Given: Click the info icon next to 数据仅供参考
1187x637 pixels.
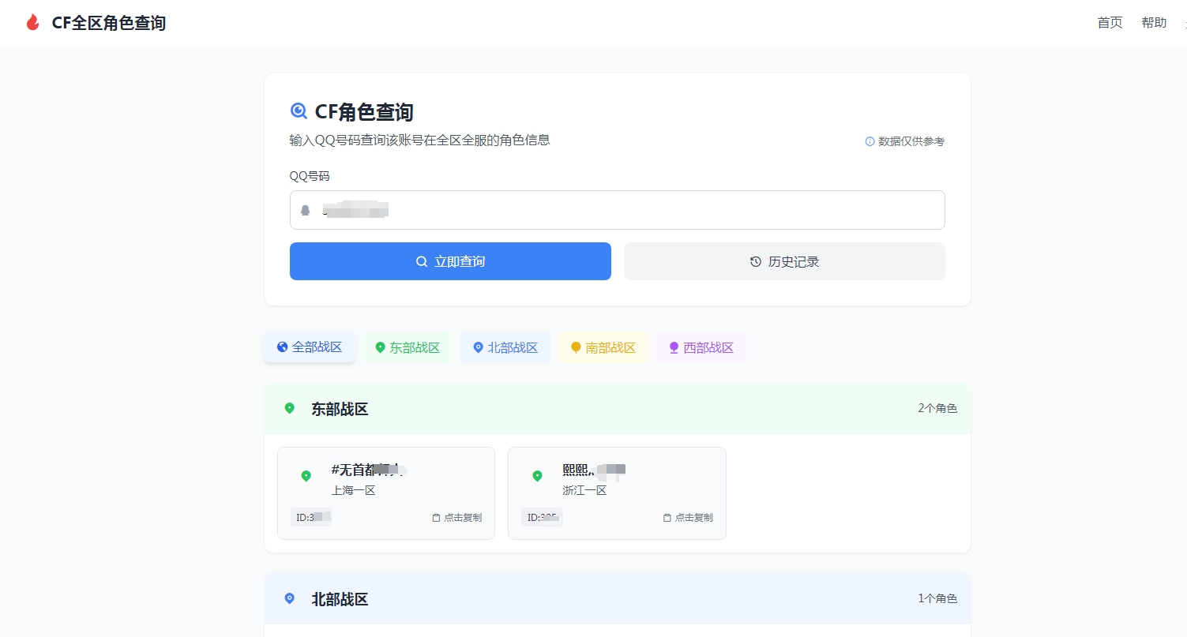Looking at the screenshot, I should (x=870, y=141).
